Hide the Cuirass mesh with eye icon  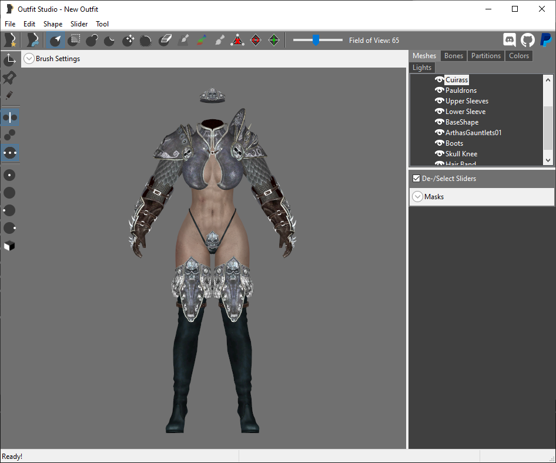point(440,80)
